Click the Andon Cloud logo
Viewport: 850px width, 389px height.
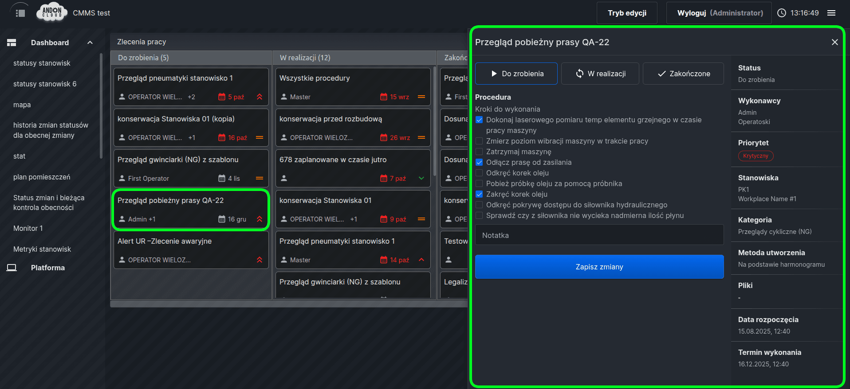tap(52, 12)
